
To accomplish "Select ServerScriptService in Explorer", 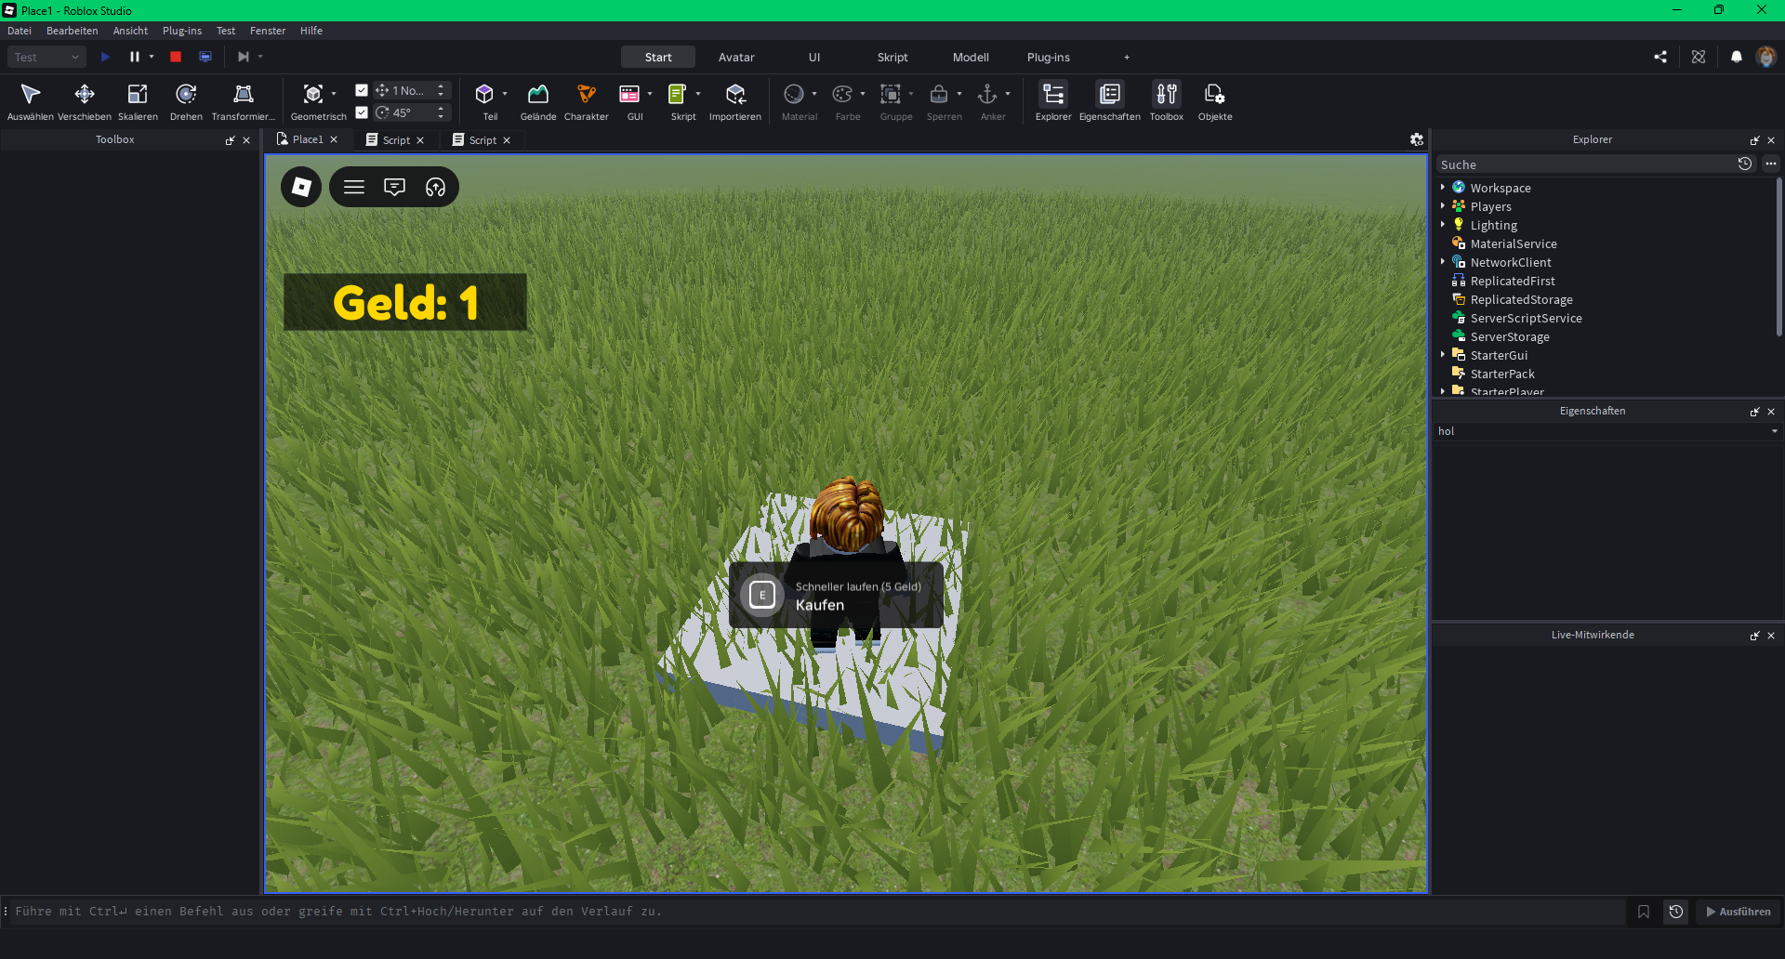I will [x=1526, y=318].
